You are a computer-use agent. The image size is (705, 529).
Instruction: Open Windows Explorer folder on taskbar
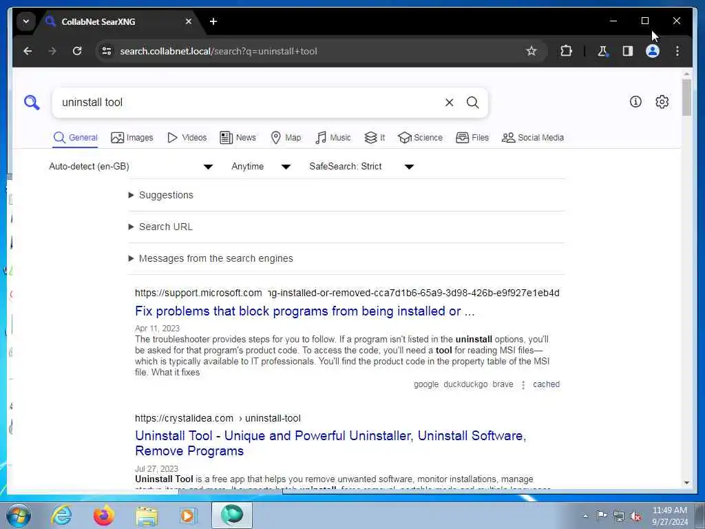pos(147,517)
